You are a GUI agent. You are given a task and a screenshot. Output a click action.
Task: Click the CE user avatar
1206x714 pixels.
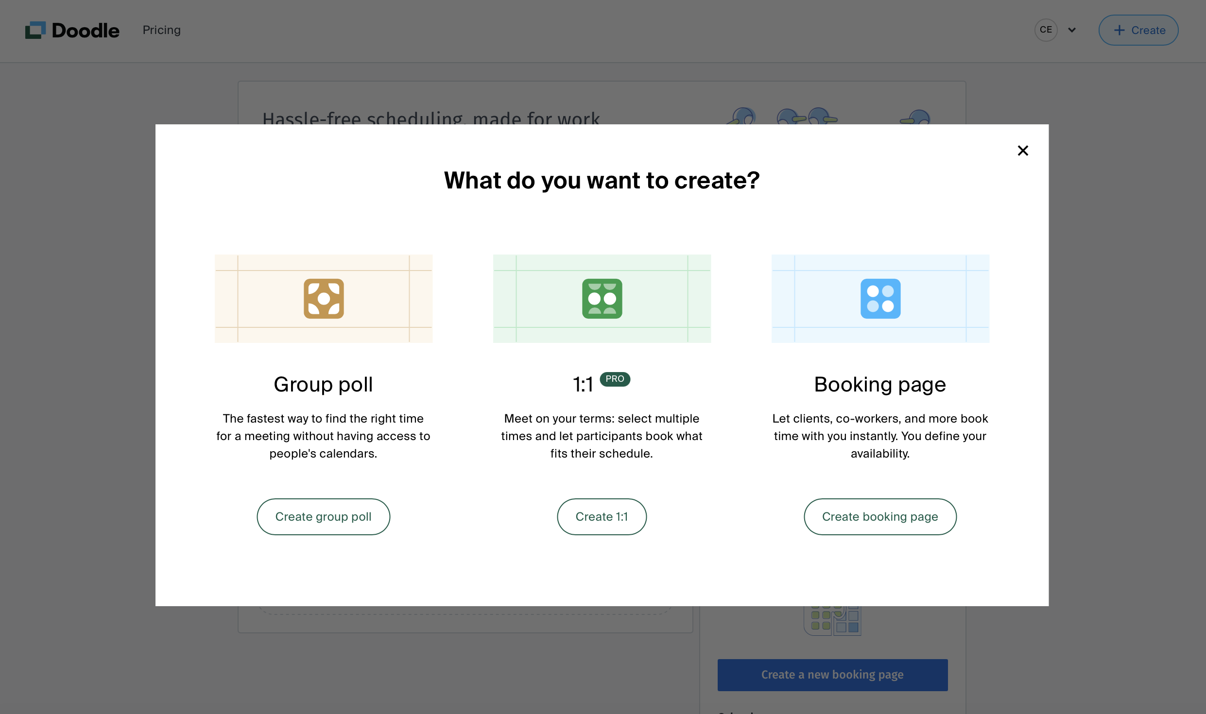coord(1046,30)
